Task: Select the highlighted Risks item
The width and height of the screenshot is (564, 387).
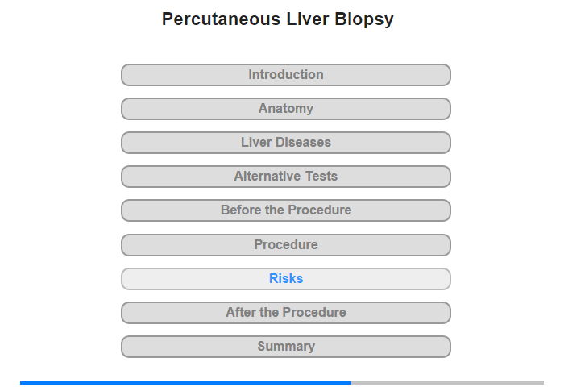Action: click(285, 279)
